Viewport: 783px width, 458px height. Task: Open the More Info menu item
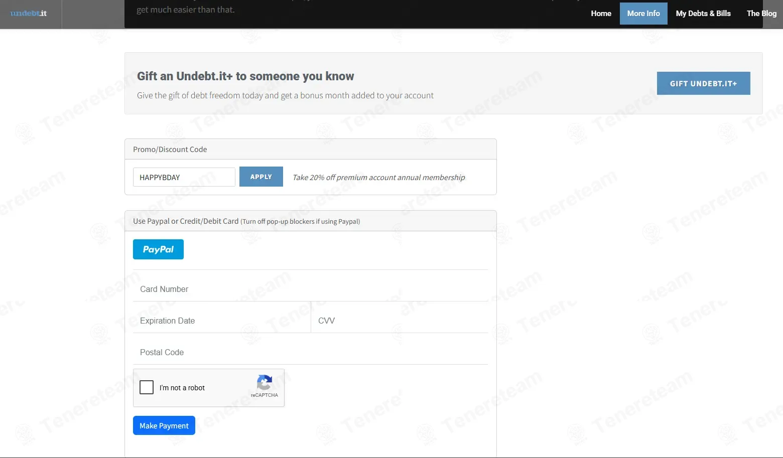tap(643, 14)
